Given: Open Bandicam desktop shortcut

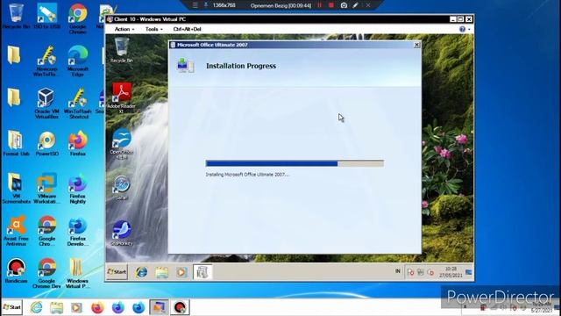Looking at the screenshot, I should [x=16, y=270].
